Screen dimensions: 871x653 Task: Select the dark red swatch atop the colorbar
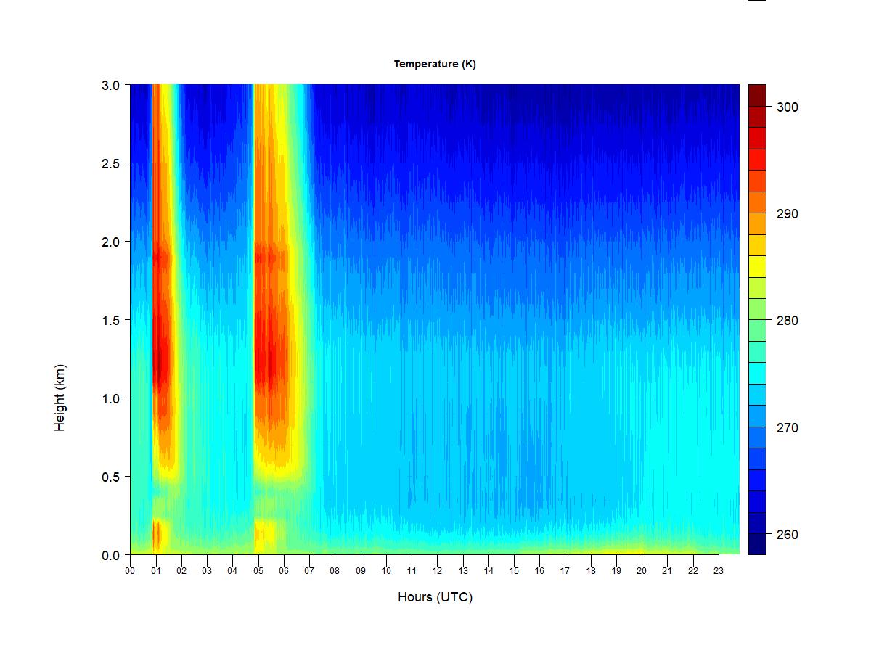pyautogui.click(x=757, y=94)
